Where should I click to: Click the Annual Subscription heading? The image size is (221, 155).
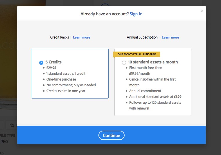142,37
